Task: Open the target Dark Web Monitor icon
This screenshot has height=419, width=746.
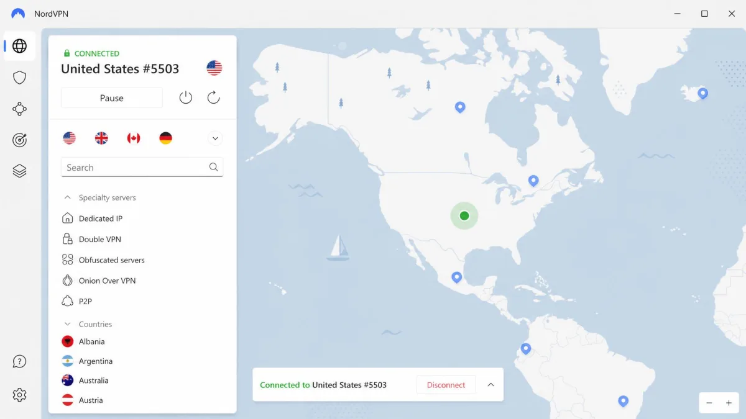Action: pyautogui.click(x=19, y=140)
